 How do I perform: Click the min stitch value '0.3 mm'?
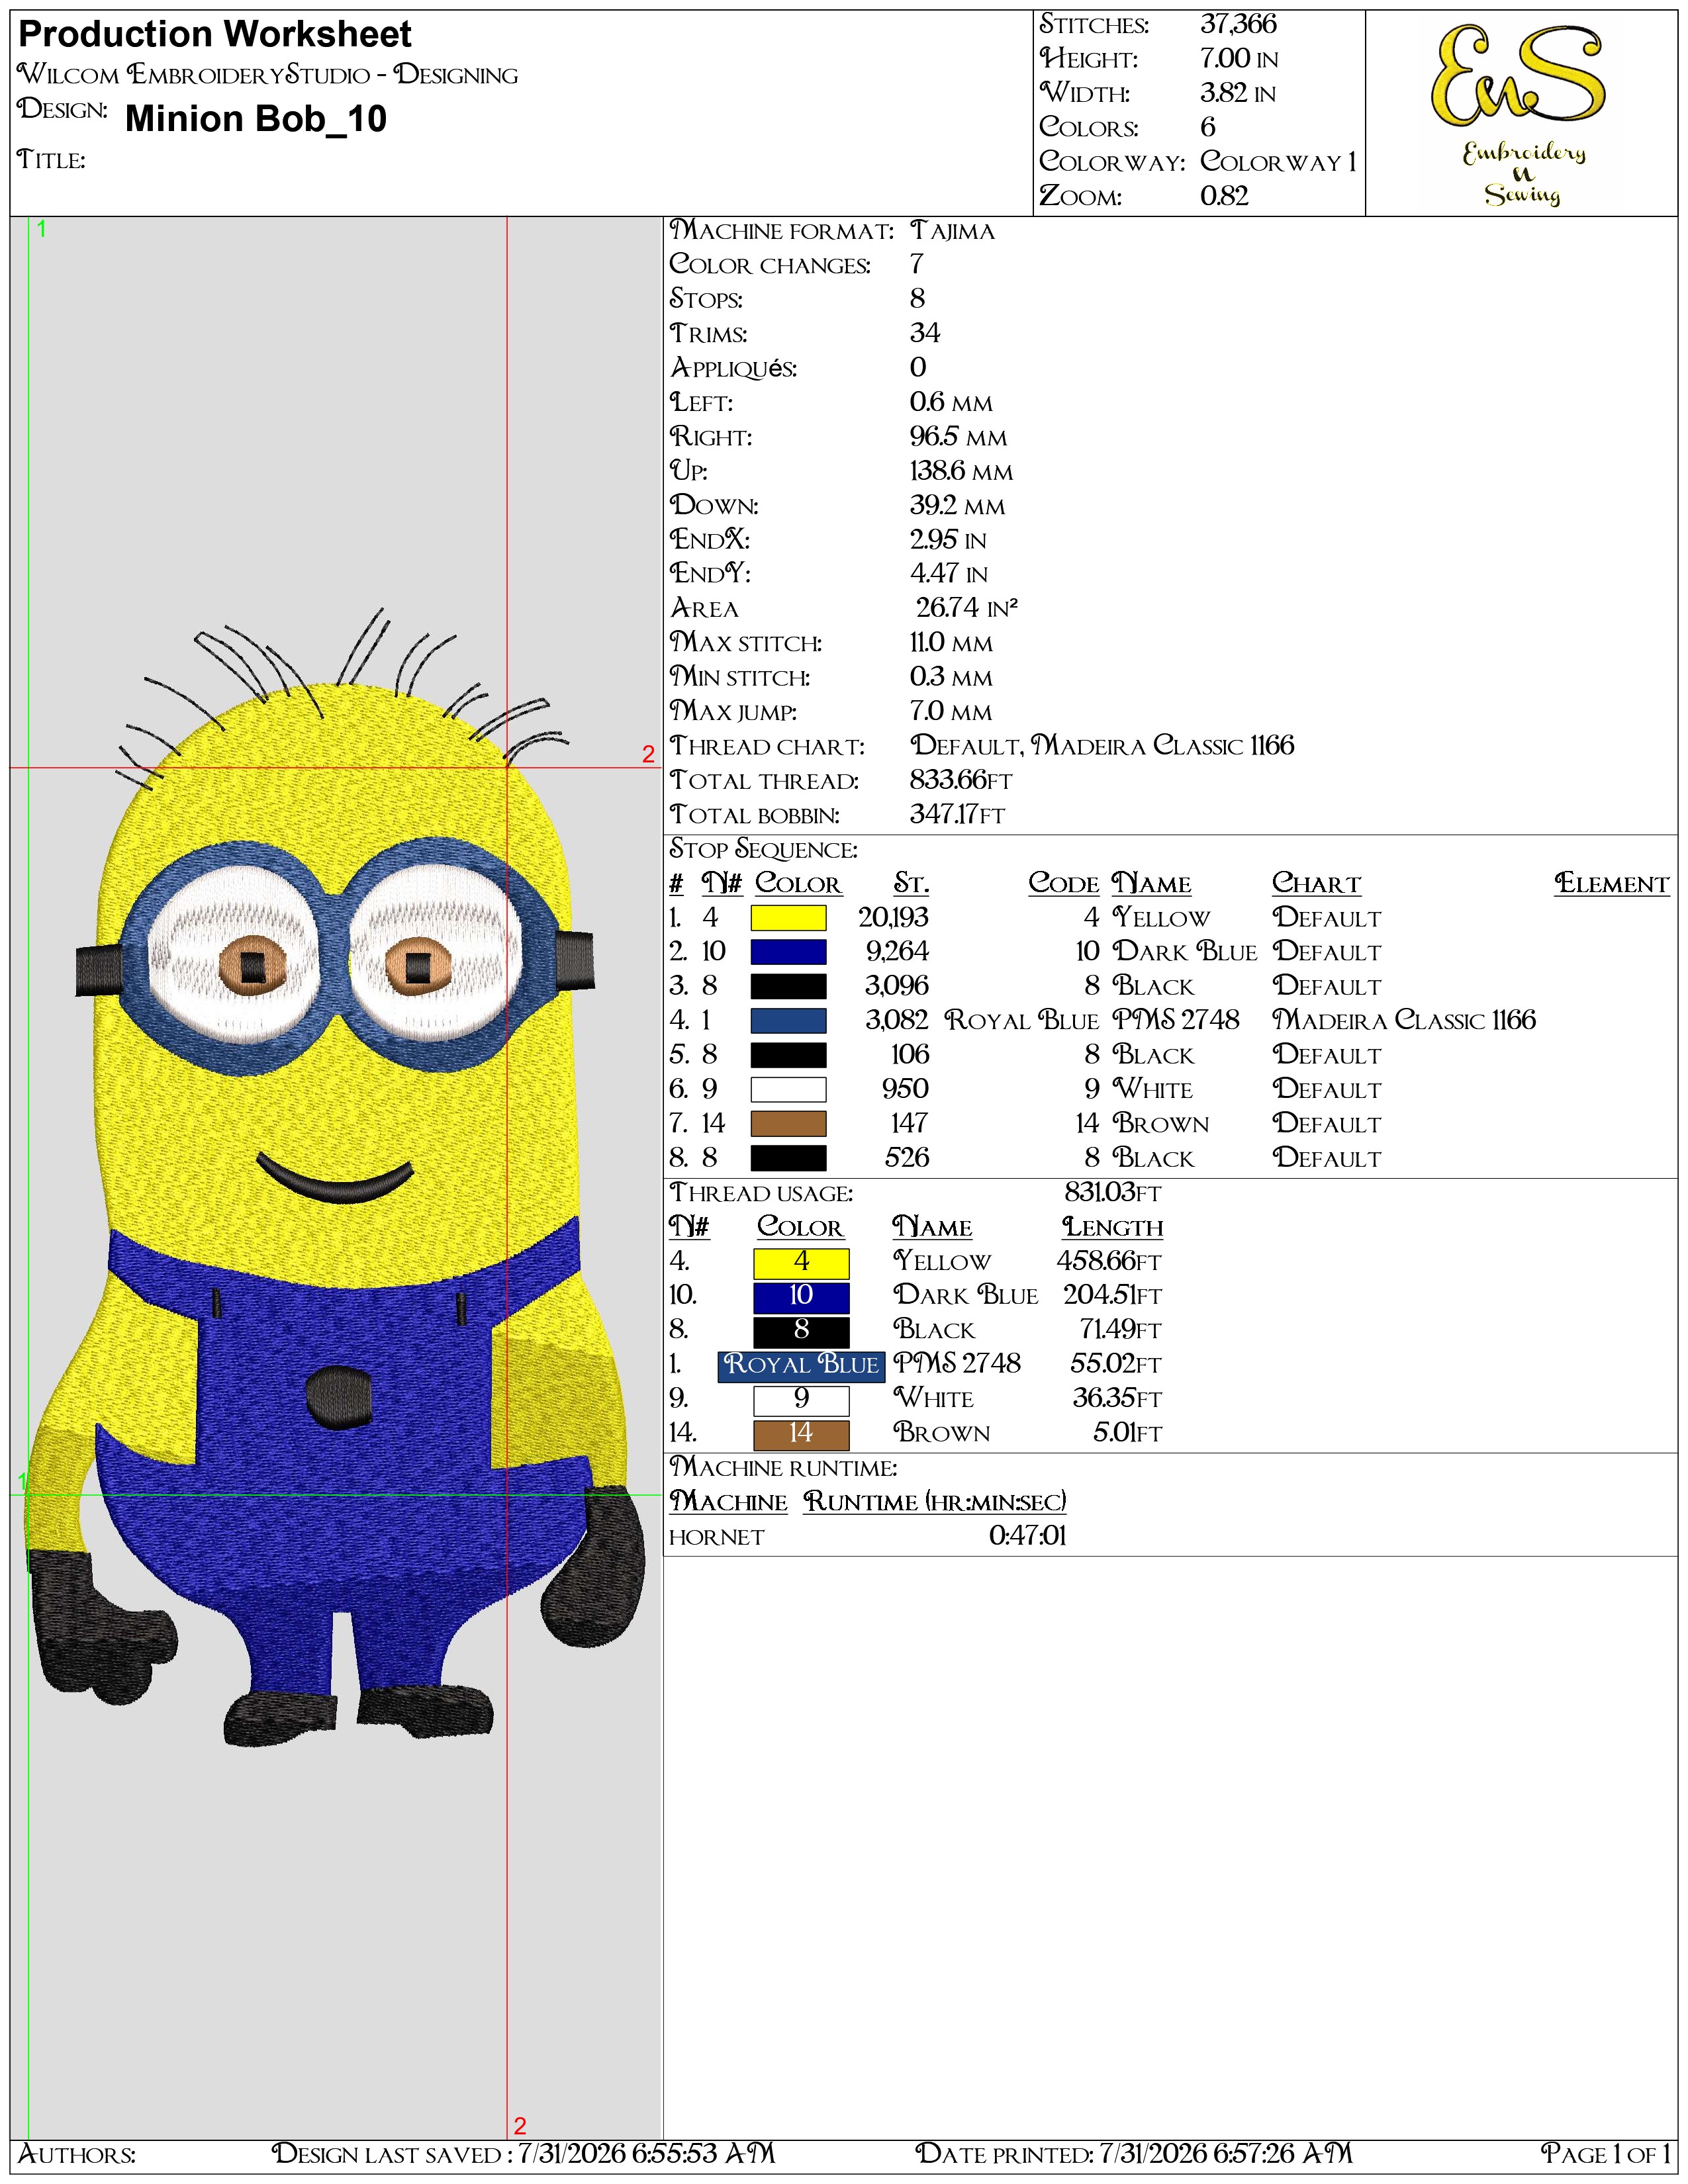tap(951, 677)
